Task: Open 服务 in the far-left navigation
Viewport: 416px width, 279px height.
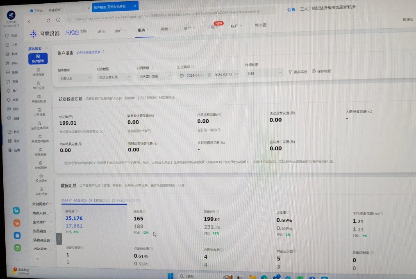Action: tap(14, 141)
